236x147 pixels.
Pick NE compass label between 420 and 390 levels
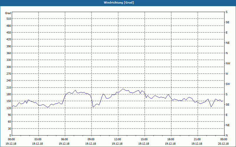pos(227,43)
